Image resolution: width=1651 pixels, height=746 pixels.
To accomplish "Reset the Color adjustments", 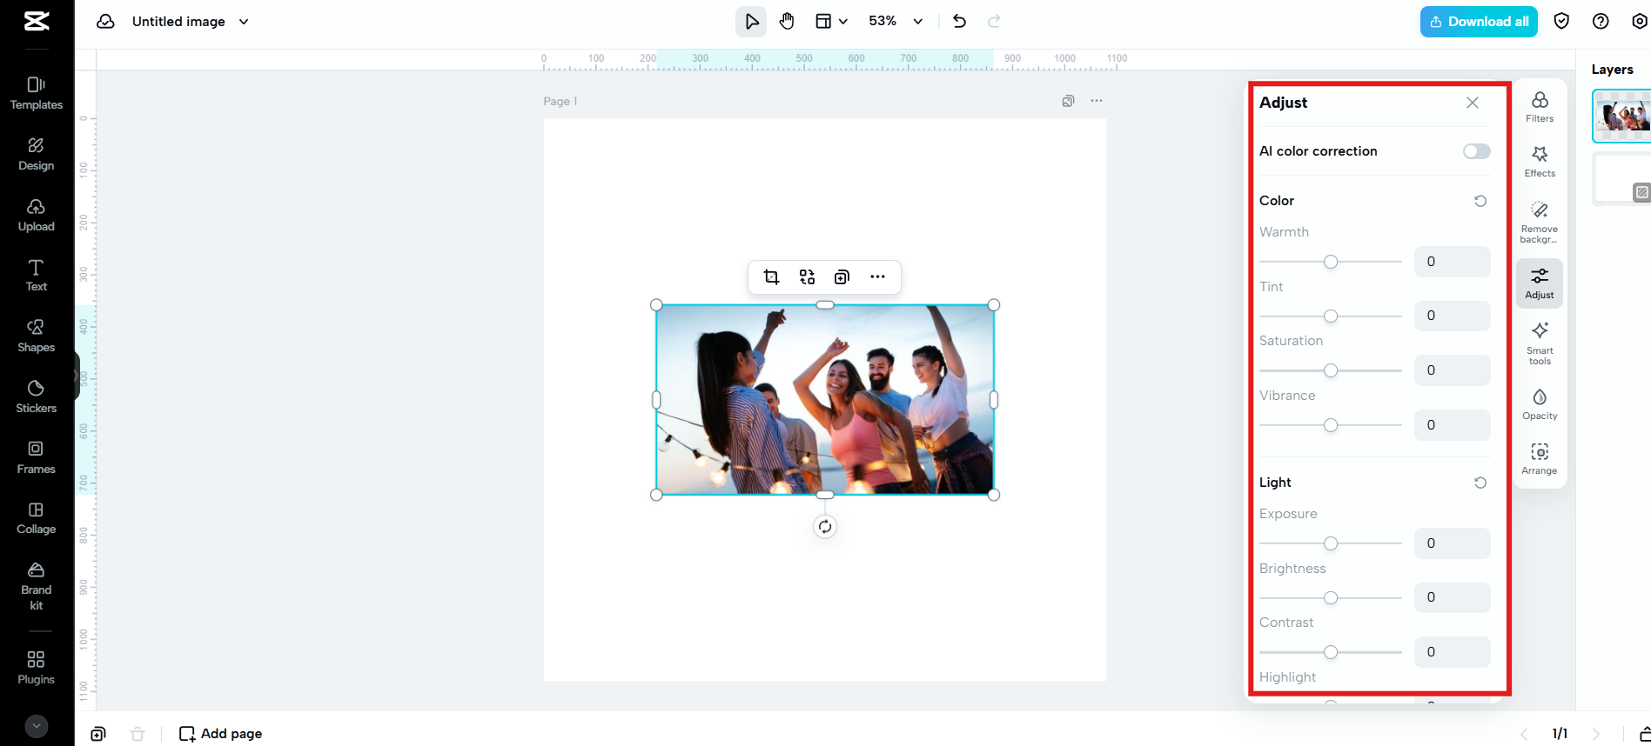I will [x=1480, y=201].
